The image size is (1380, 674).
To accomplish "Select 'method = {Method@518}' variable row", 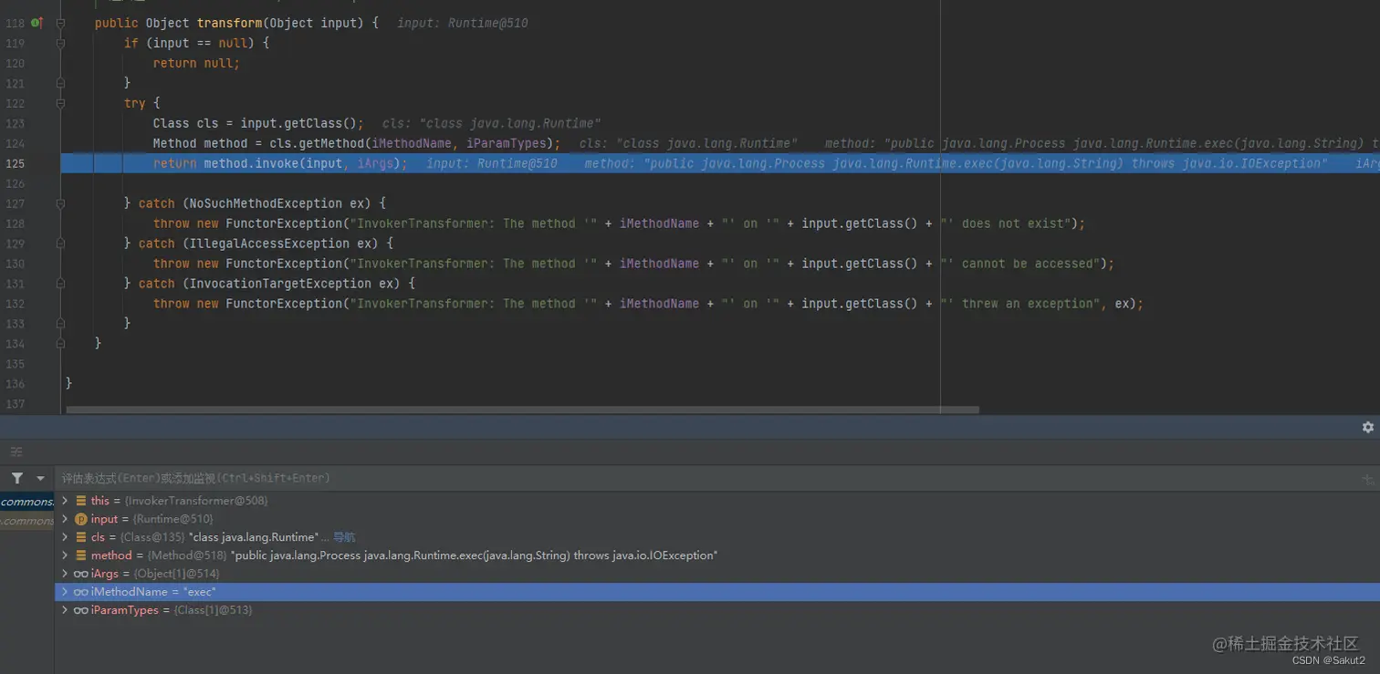I will pos(717,555).
